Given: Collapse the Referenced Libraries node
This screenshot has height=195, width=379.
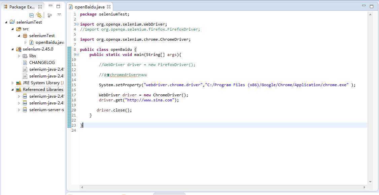Looking at the screenshot, I should point(12,90).
